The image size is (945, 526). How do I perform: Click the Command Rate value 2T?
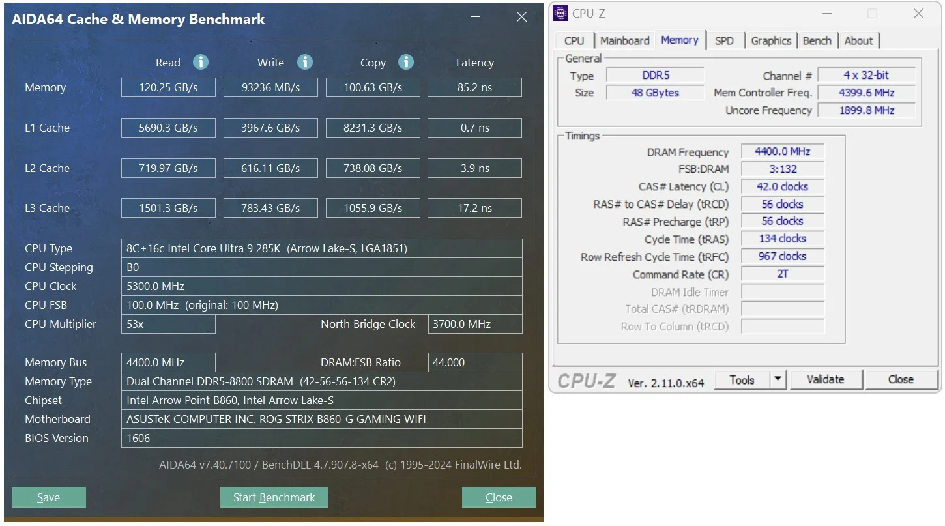click(x=783, y=274)
